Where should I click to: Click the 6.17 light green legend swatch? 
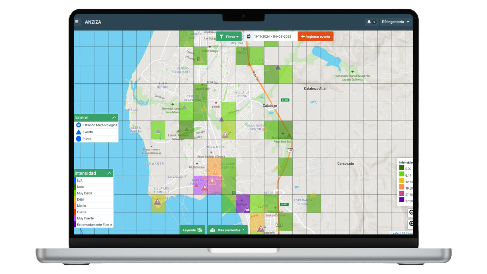click(402, 174)
